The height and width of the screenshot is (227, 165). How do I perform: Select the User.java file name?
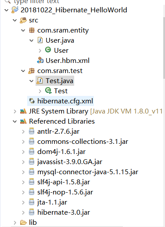[60, 40]
